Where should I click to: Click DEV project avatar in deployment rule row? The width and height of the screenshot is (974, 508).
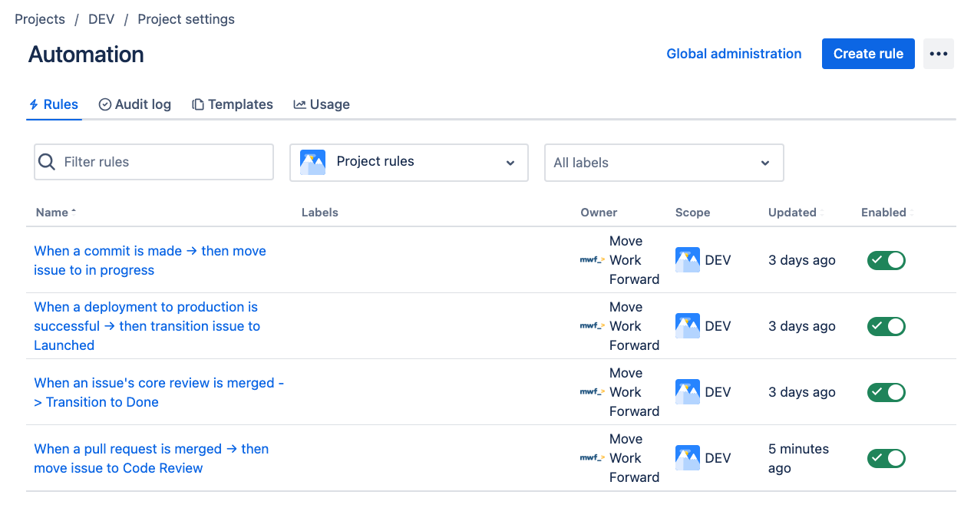point(687,326)
